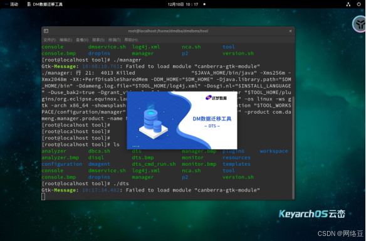Click the terminal title root@localhost:/home/dmdba/dmdbms/tool

coord(168,31)
